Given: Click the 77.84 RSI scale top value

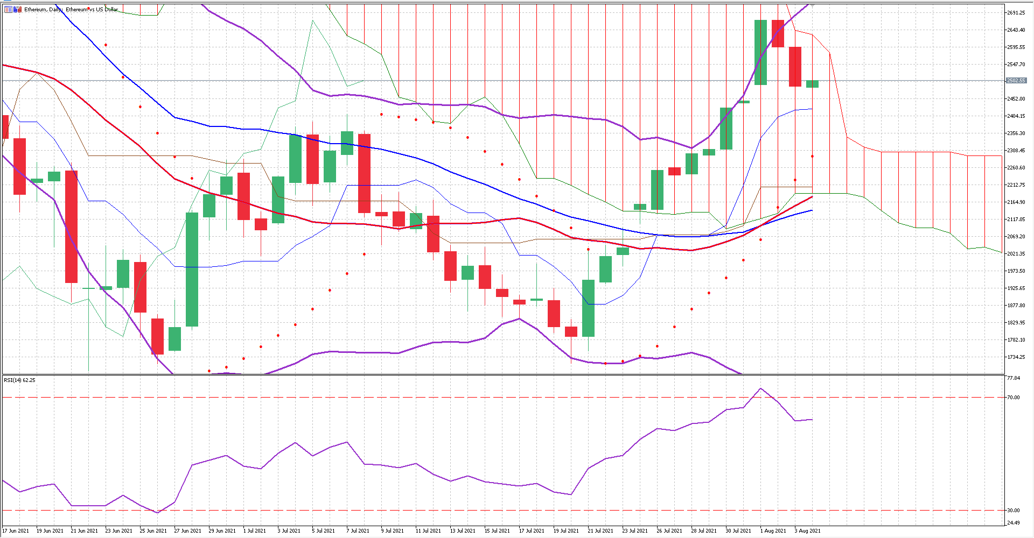Looking at the screenshot, I should tap(1013, 378).
